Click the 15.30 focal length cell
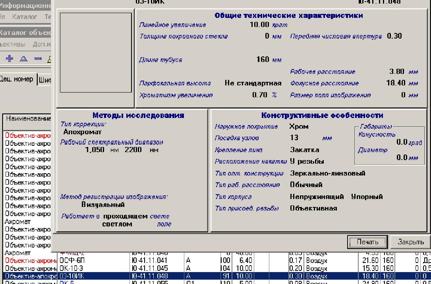Screen dimensions: 431x284 (x=370, y=269)
